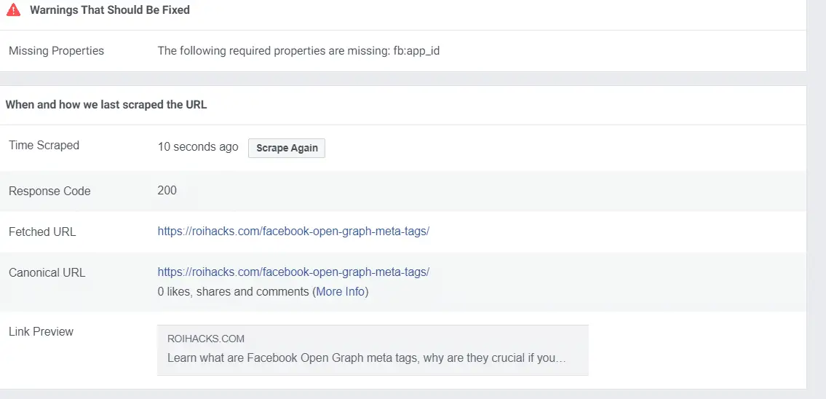Select the ROIHACKS.COM domain text in preview
The image size is (826, 399).
206,339
